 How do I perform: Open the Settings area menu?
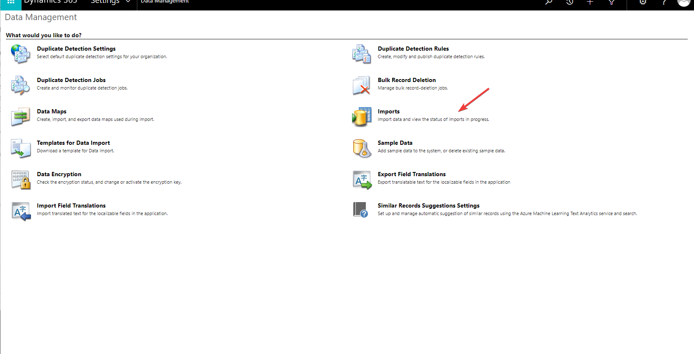pyautogui.click(x=105, y=2)
